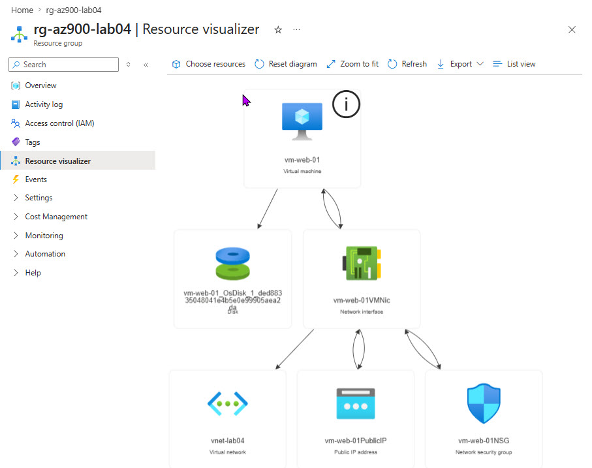
Task: Click Choose resources button
Action: coord(208,64)
